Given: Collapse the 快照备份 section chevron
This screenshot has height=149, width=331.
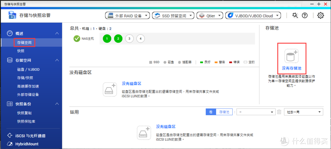Looking at the screenshot, I should (x=57, y=104).
